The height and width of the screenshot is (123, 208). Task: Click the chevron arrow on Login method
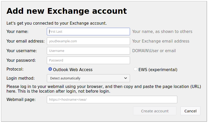[x=126, y=78]
